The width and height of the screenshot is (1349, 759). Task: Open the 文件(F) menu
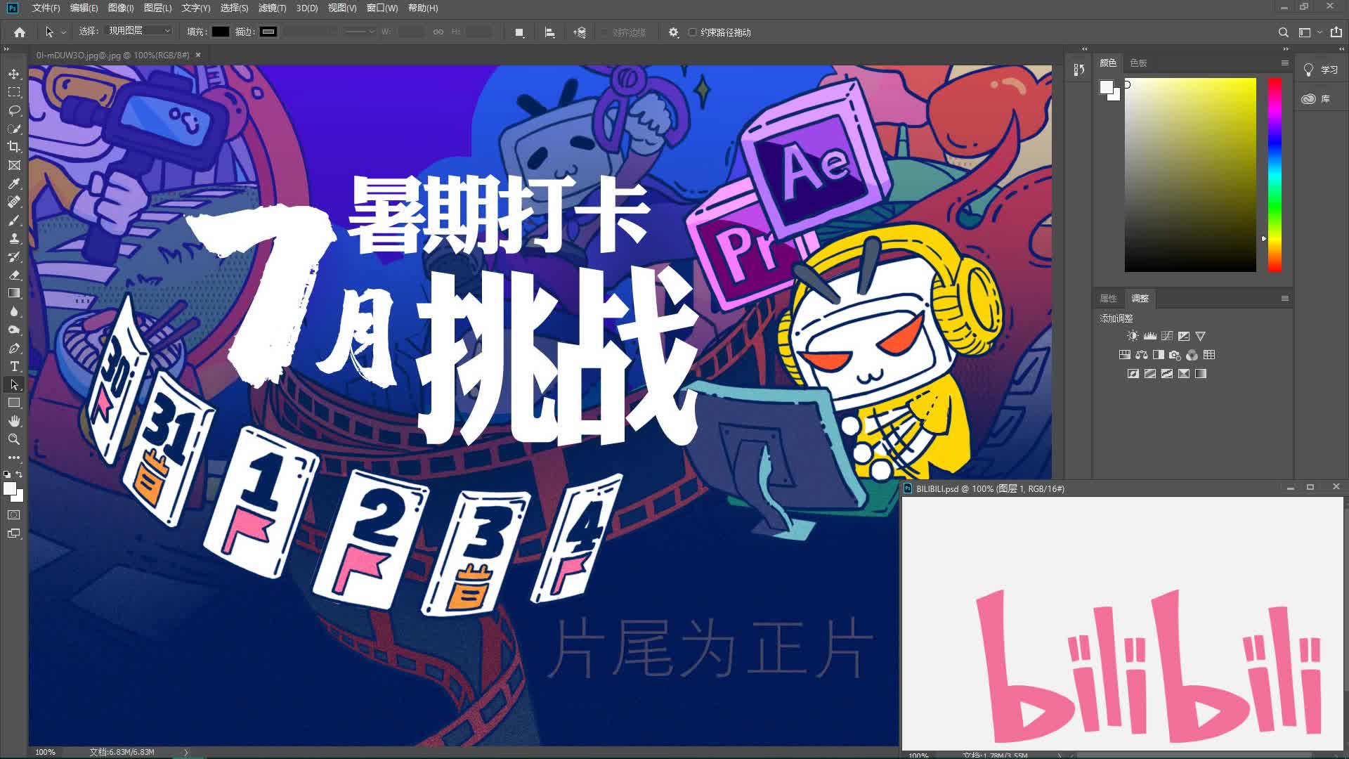tap(46, 8)
